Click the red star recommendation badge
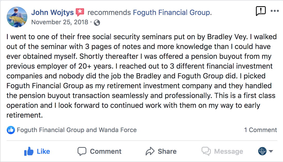 80,12
